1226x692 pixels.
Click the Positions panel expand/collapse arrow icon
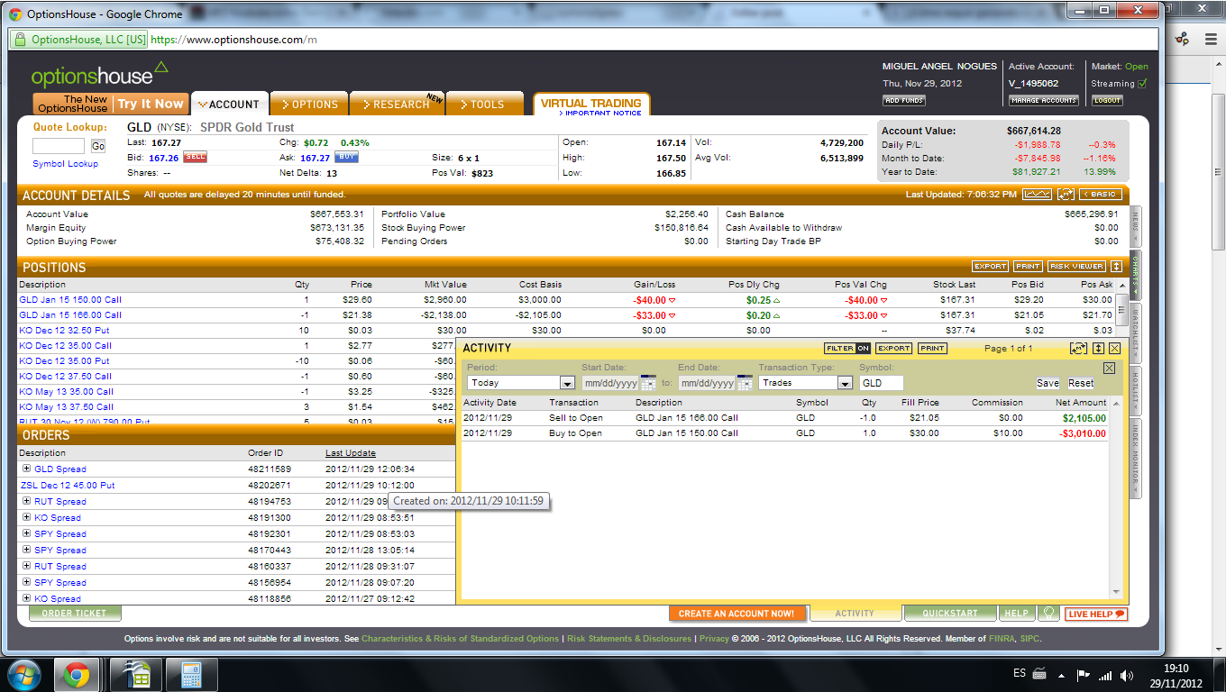pyautogui.click(x=1116, y=267)
